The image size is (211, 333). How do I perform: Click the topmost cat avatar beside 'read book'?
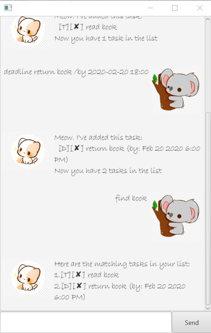pyautogui.click(x=27, y=32)
